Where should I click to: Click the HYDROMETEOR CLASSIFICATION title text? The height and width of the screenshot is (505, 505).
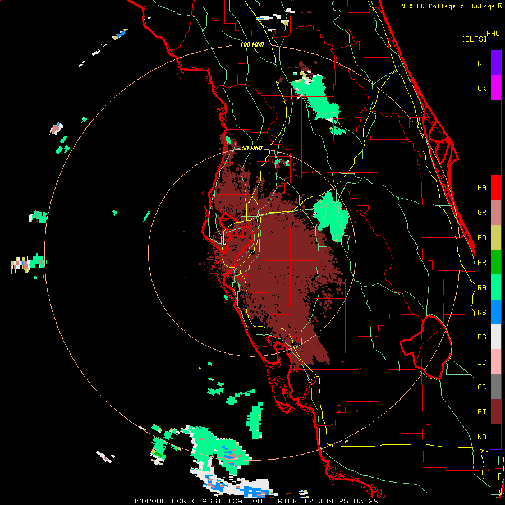[x=197, y=501]
